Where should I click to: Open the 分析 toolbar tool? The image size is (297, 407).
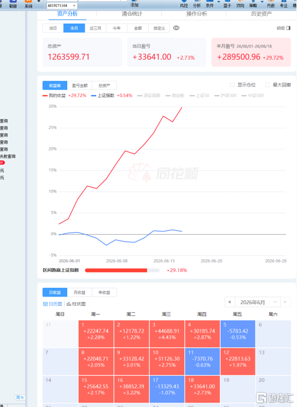pyautogui.click(x=197, y=4)
